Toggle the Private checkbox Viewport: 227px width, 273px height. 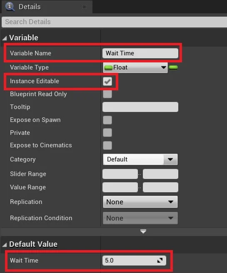[x=107, y=133]
